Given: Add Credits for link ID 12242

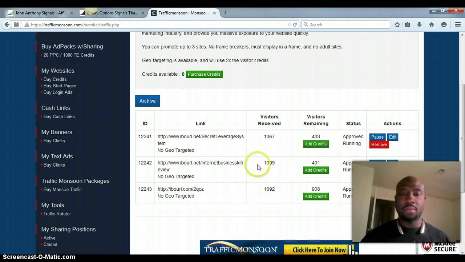Looking at the screenshot, I should tap(316, 170).
